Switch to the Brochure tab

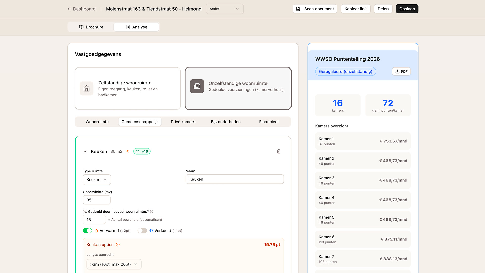click(91, 27)
